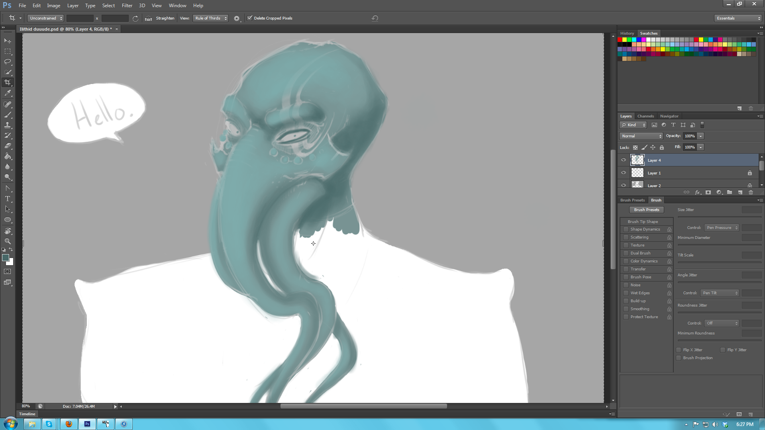Viewport: 765px width, 430px height.
Task: Select the Eyedropper tool
Action: (x=8, y=93)
